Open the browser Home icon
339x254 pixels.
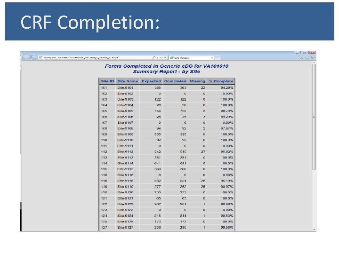point(301,57)
